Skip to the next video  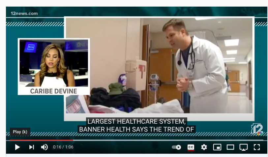[32, 147]
